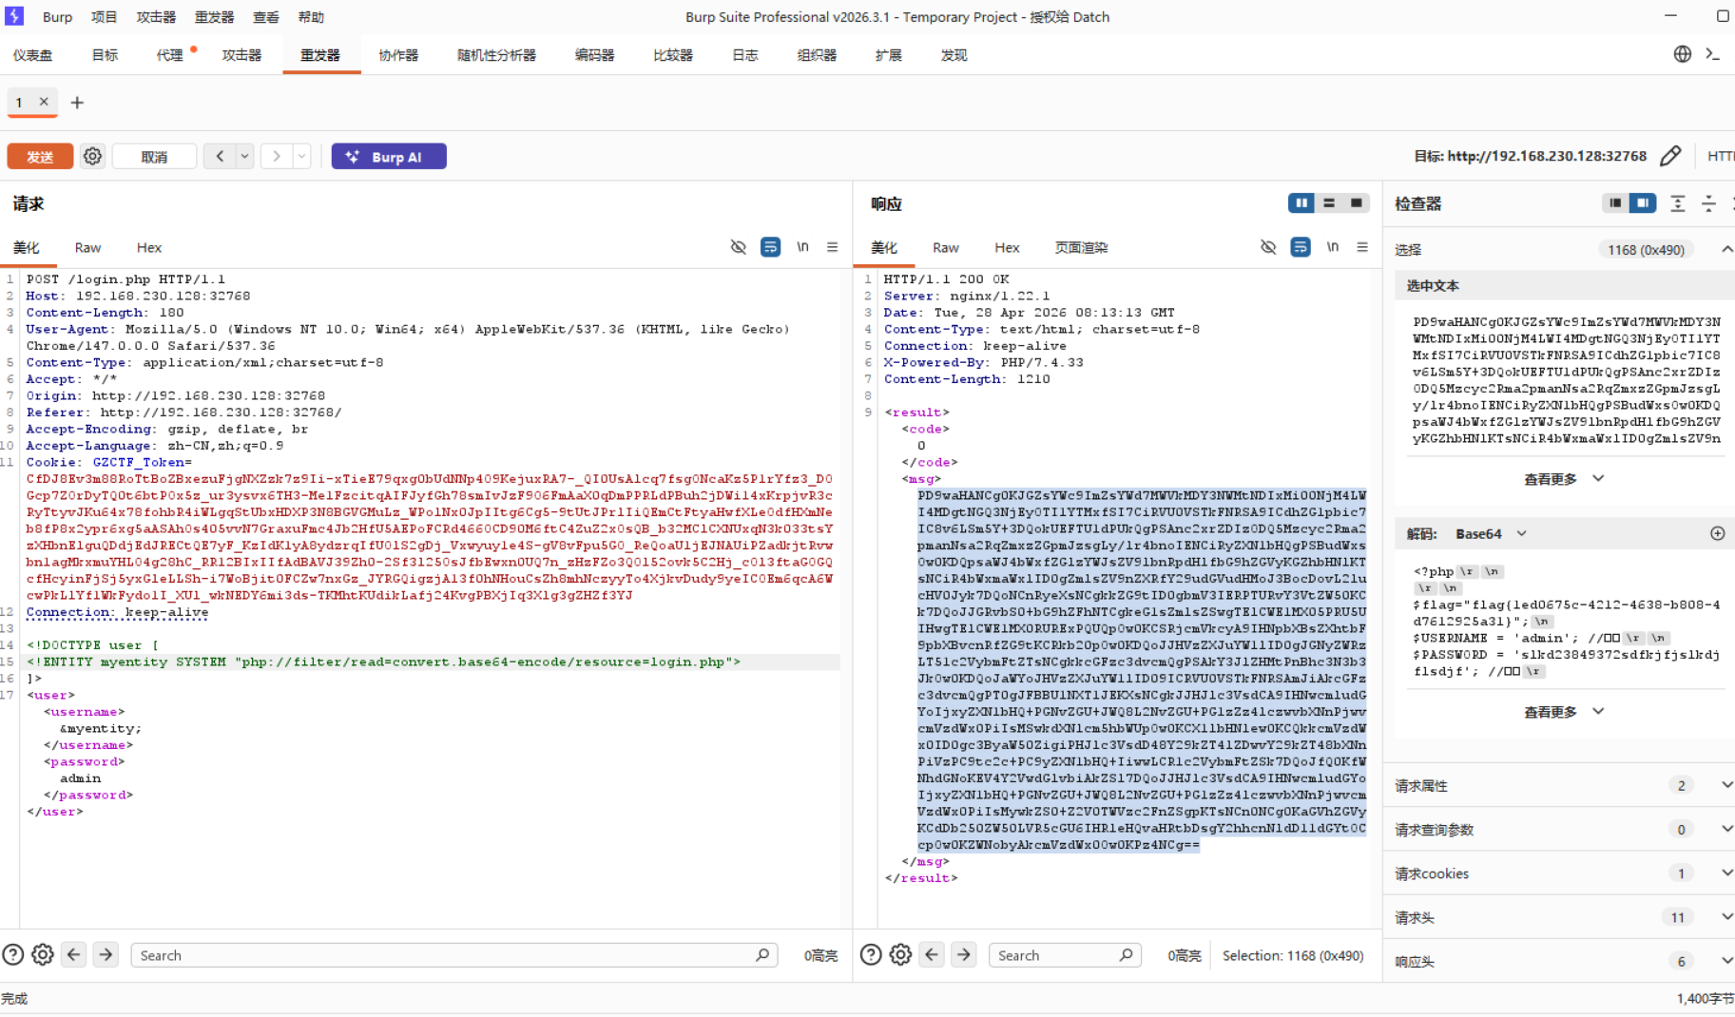
Task: Close Repeater tab 1
Action: (x=44, y=102)
